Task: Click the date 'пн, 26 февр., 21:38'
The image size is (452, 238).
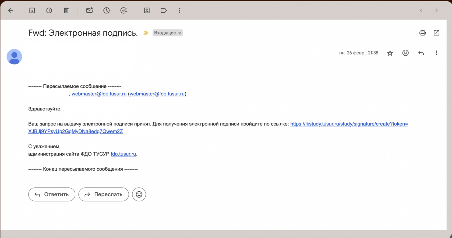Action: pyautogui.click(x=359, y=53)
